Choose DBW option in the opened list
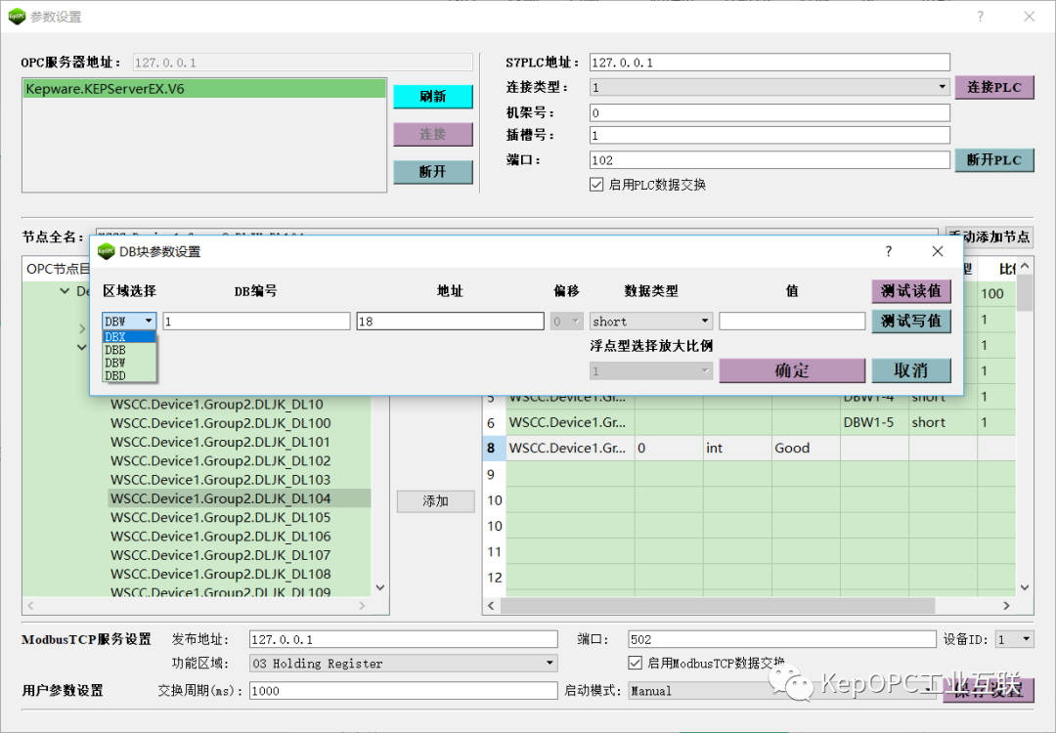Viewport: 1056px width, 733px height. 129,363
